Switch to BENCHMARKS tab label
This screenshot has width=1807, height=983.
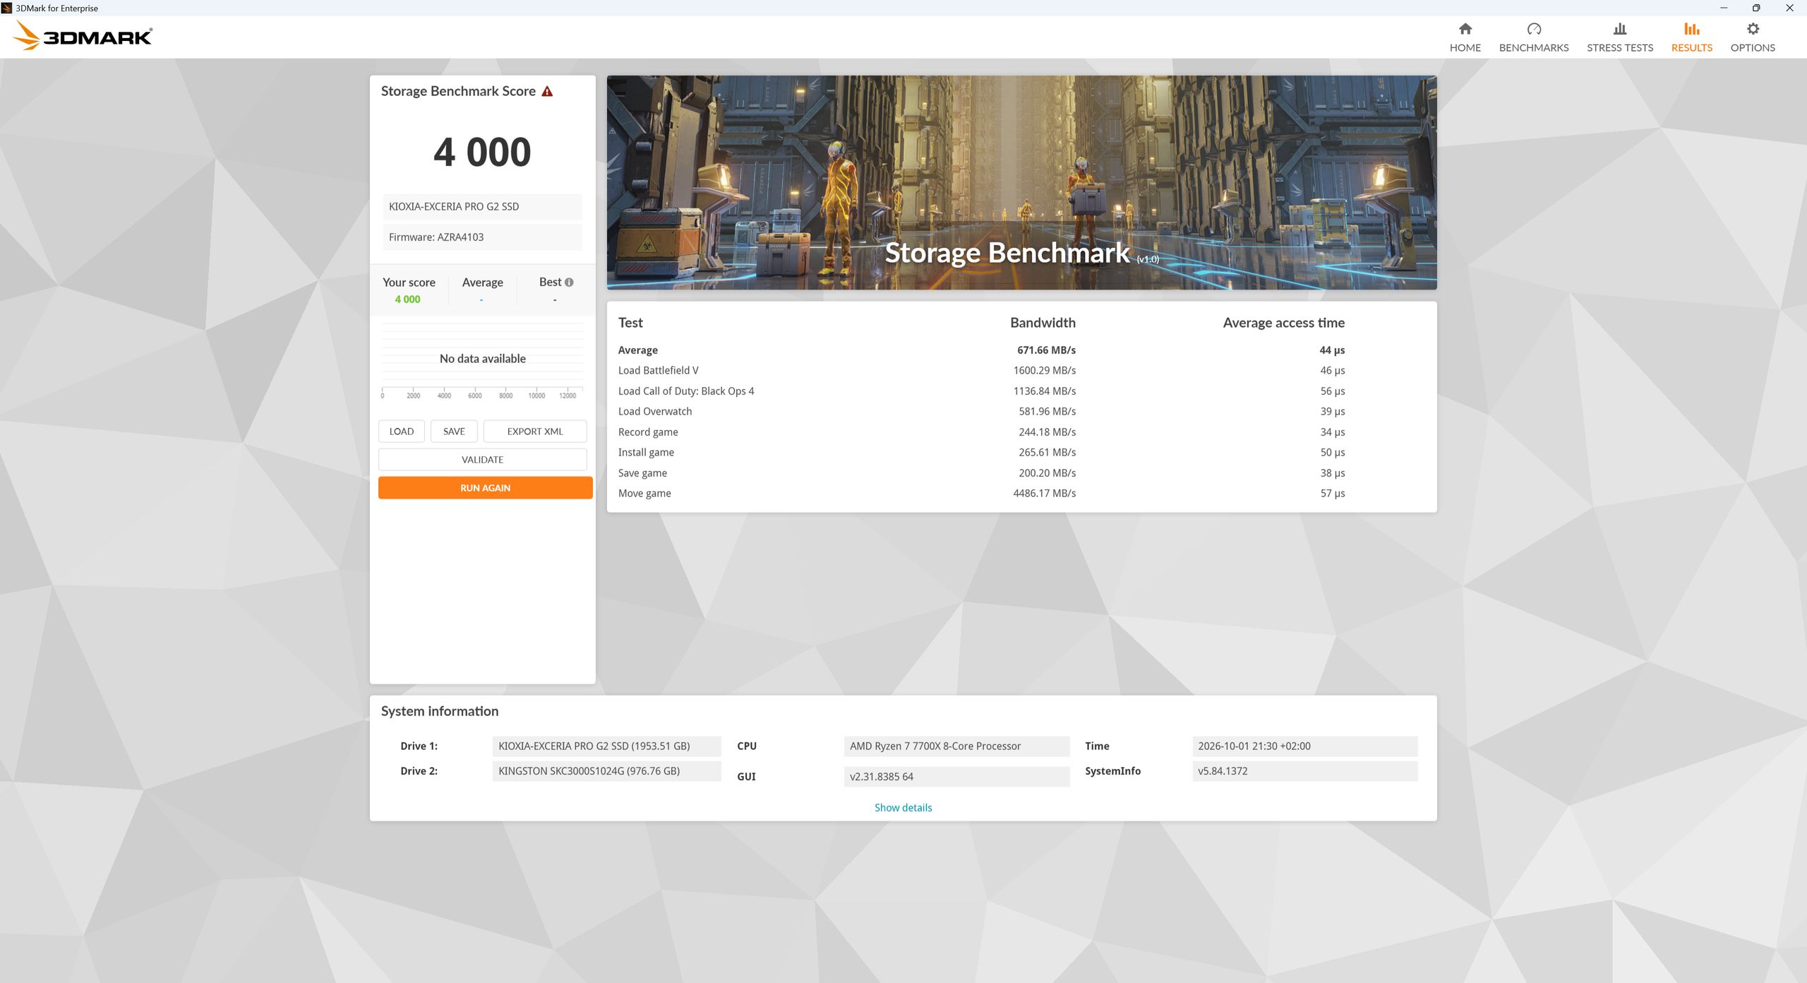[x=1534, y=47]
